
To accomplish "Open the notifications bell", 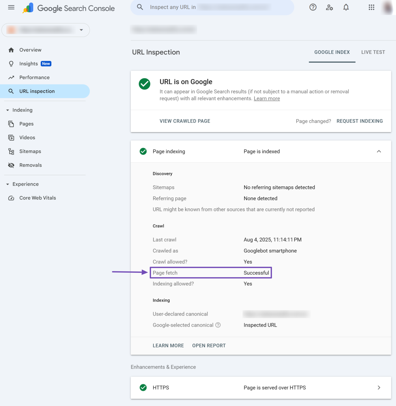I will 346,7.
